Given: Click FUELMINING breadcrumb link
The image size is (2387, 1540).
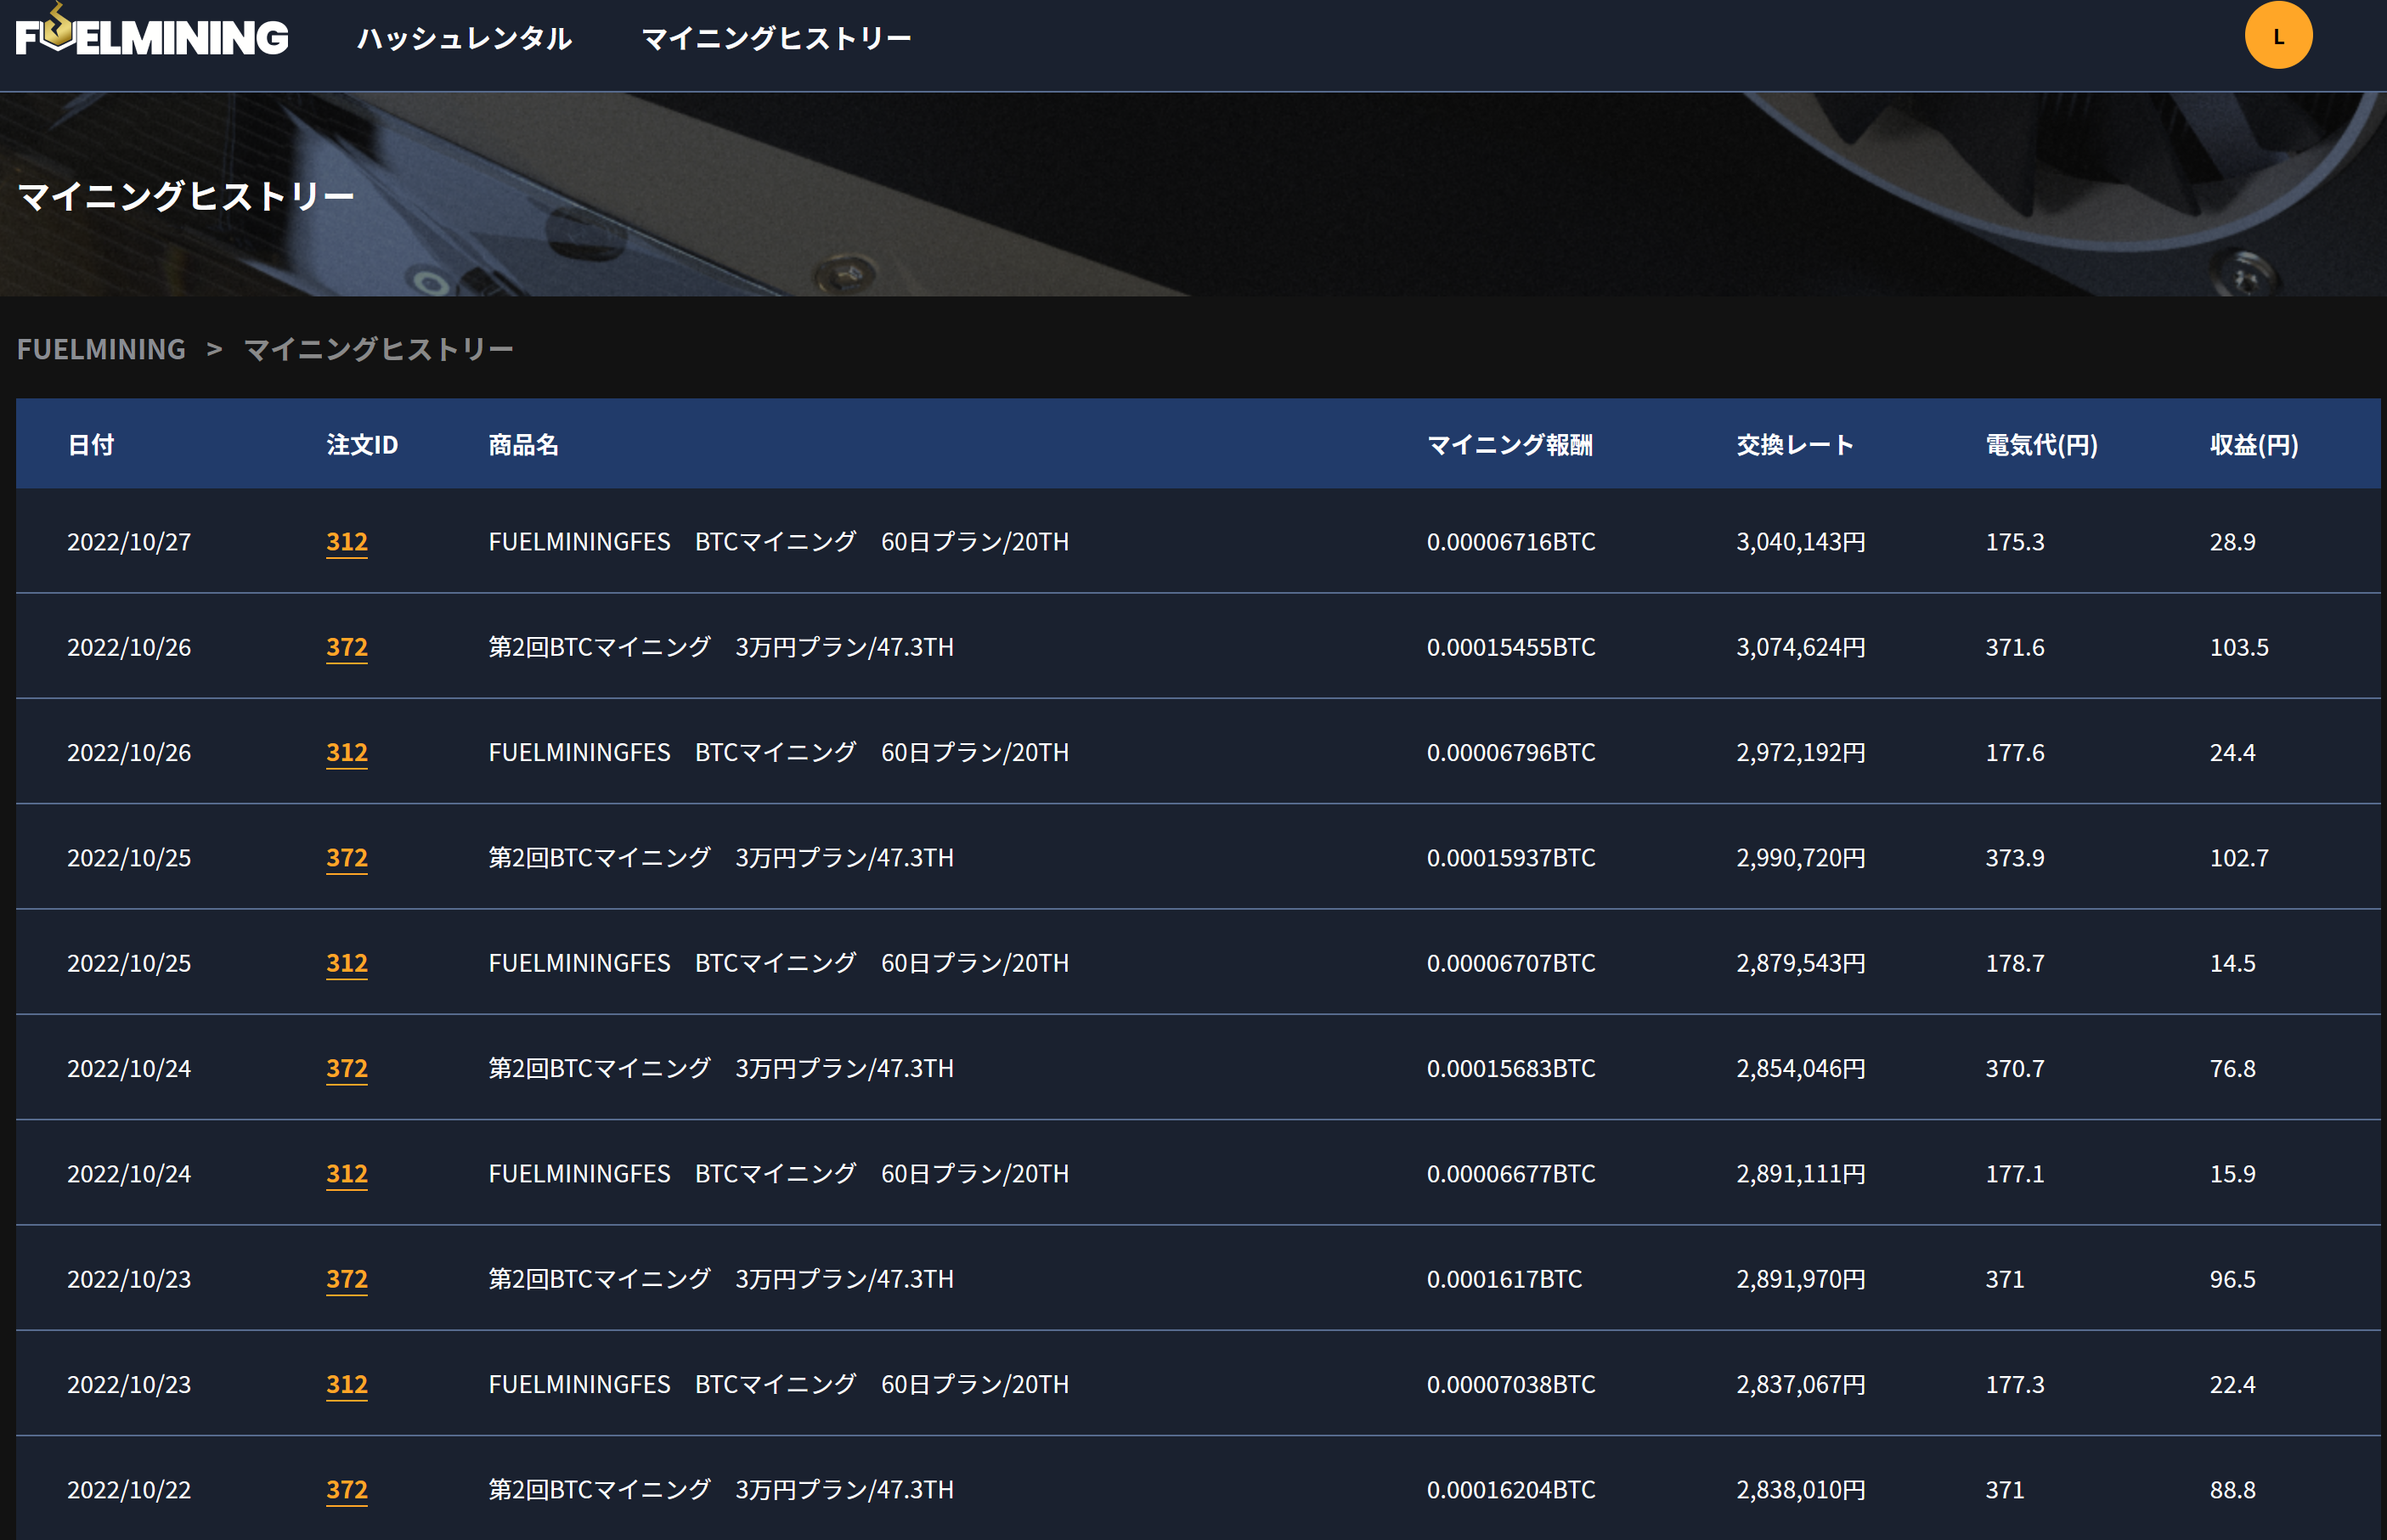Looking at the screenshot, I should pos(101,349).
